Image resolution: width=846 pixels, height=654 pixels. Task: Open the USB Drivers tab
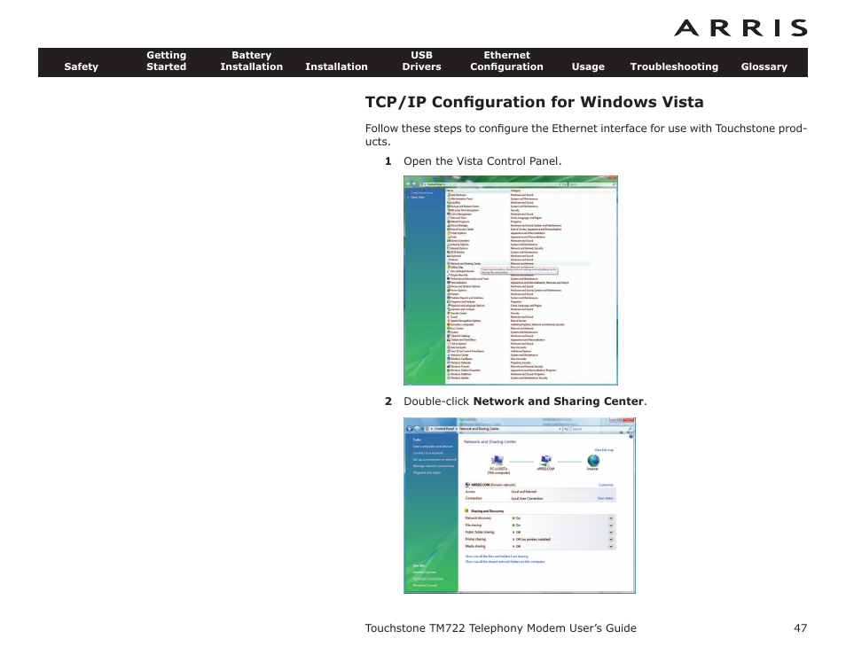[421, 61]
